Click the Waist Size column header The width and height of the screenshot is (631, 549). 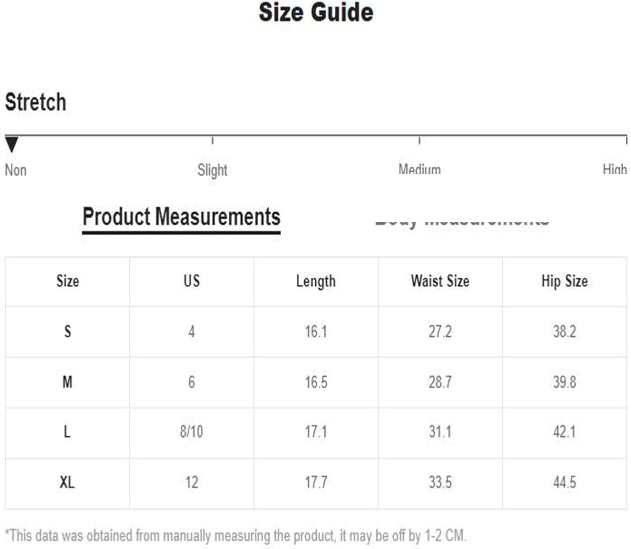pos(440,281)
